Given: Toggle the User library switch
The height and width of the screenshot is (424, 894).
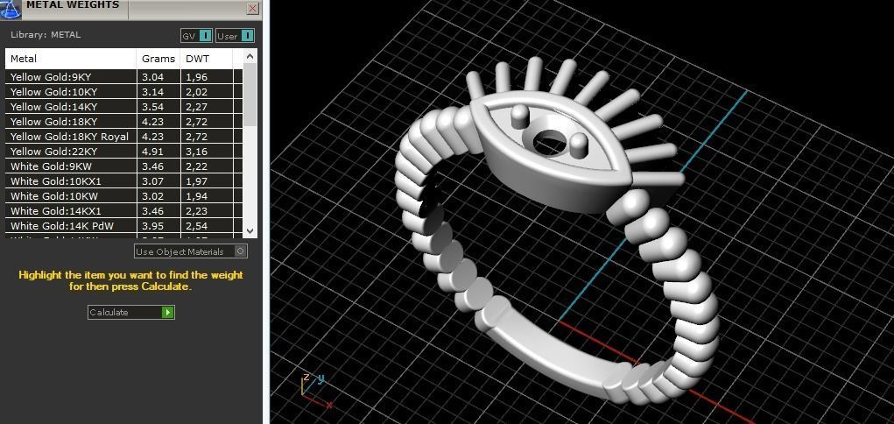Looking at the screenshot, I should tap(235, 36).
